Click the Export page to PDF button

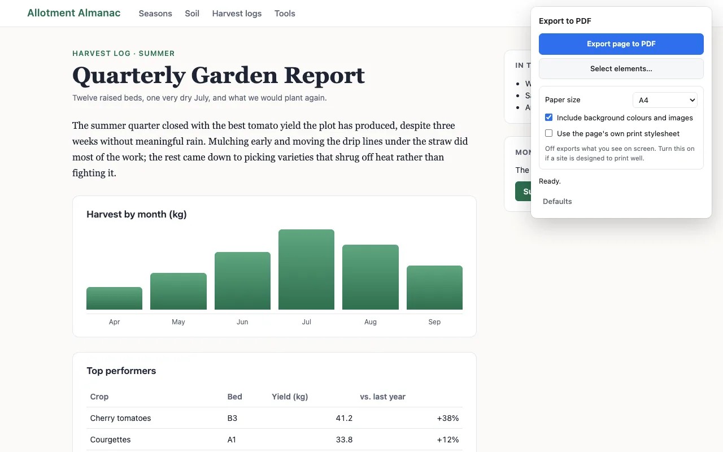coord(621,44)
